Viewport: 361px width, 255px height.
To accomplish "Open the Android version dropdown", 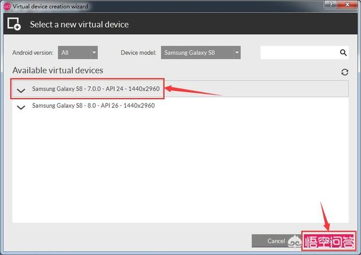I will coord(78,52).
